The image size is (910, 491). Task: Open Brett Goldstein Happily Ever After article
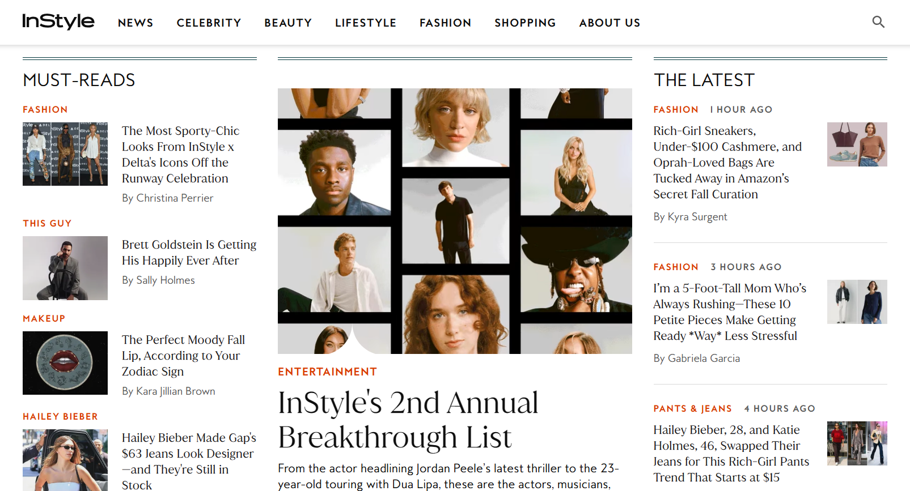tap(189, 253)
